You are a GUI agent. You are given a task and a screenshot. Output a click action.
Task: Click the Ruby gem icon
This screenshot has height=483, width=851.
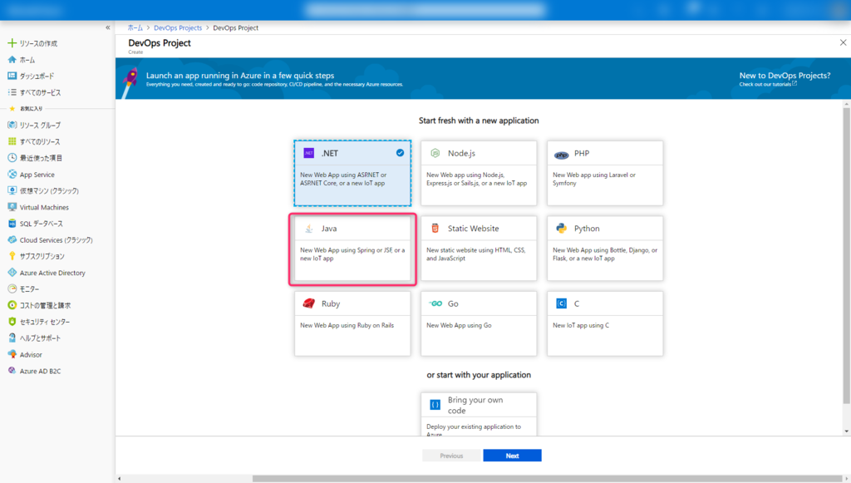pyautogui.click(x=309, y=303)
